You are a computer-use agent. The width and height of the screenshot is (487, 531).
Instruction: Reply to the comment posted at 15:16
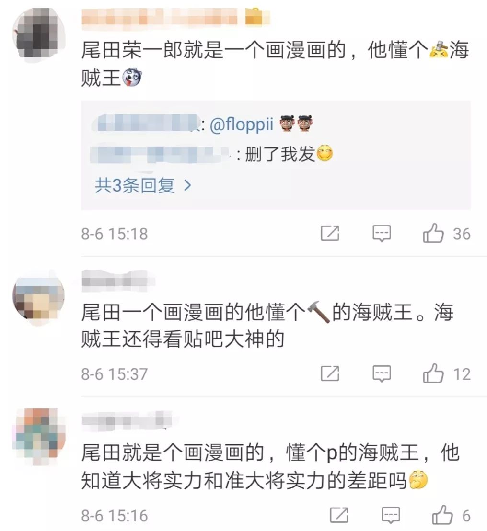click(391, 515)
